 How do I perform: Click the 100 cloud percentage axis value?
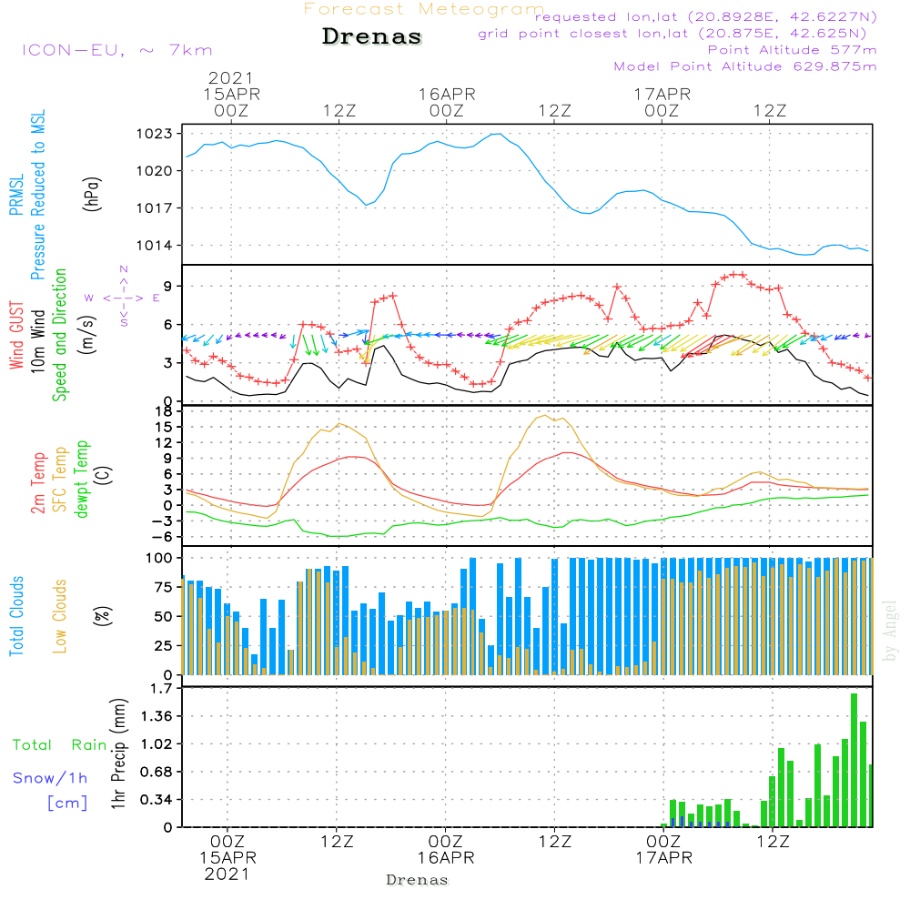point(159,559)
